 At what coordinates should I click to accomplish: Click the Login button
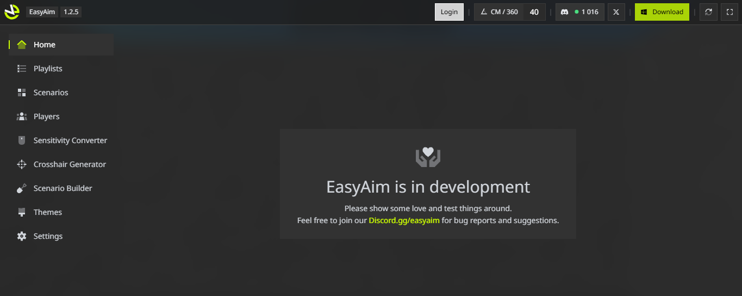tap(449, 12)
